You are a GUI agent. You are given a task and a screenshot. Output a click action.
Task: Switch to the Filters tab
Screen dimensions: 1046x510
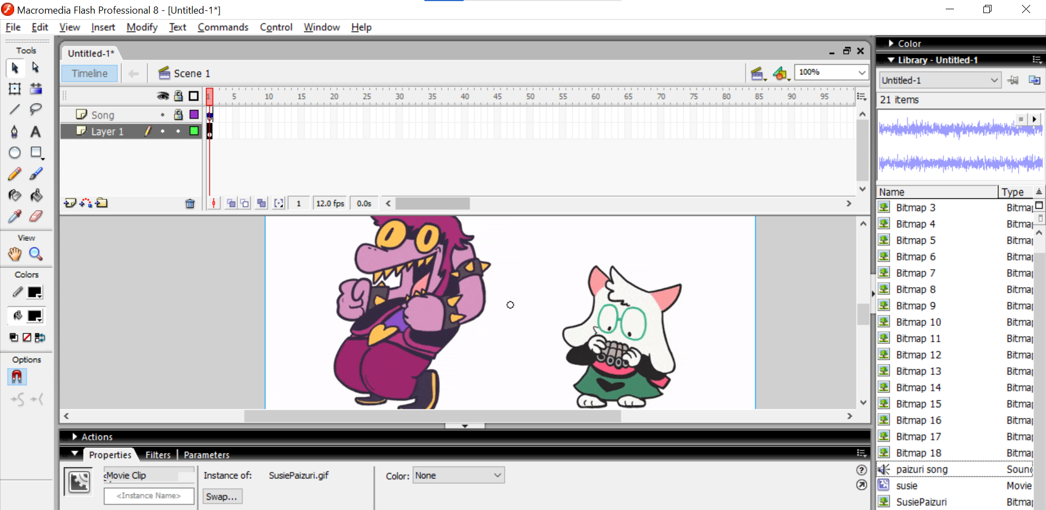pyautogui.click(x=157, y=454)
